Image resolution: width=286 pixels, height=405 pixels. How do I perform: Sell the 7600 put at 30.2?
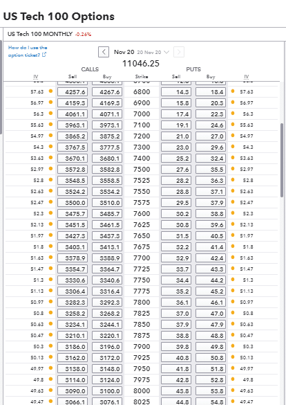point(176,214)
